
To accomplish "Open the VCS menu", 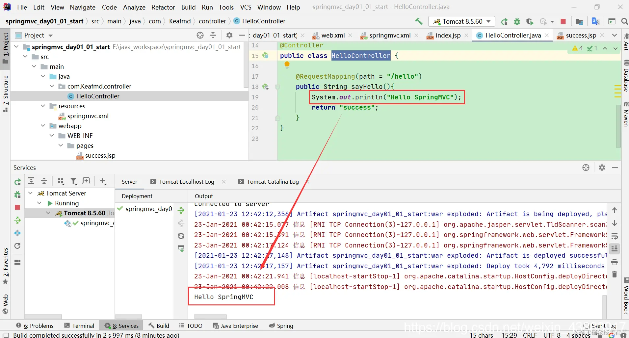I will click(246, 7).
